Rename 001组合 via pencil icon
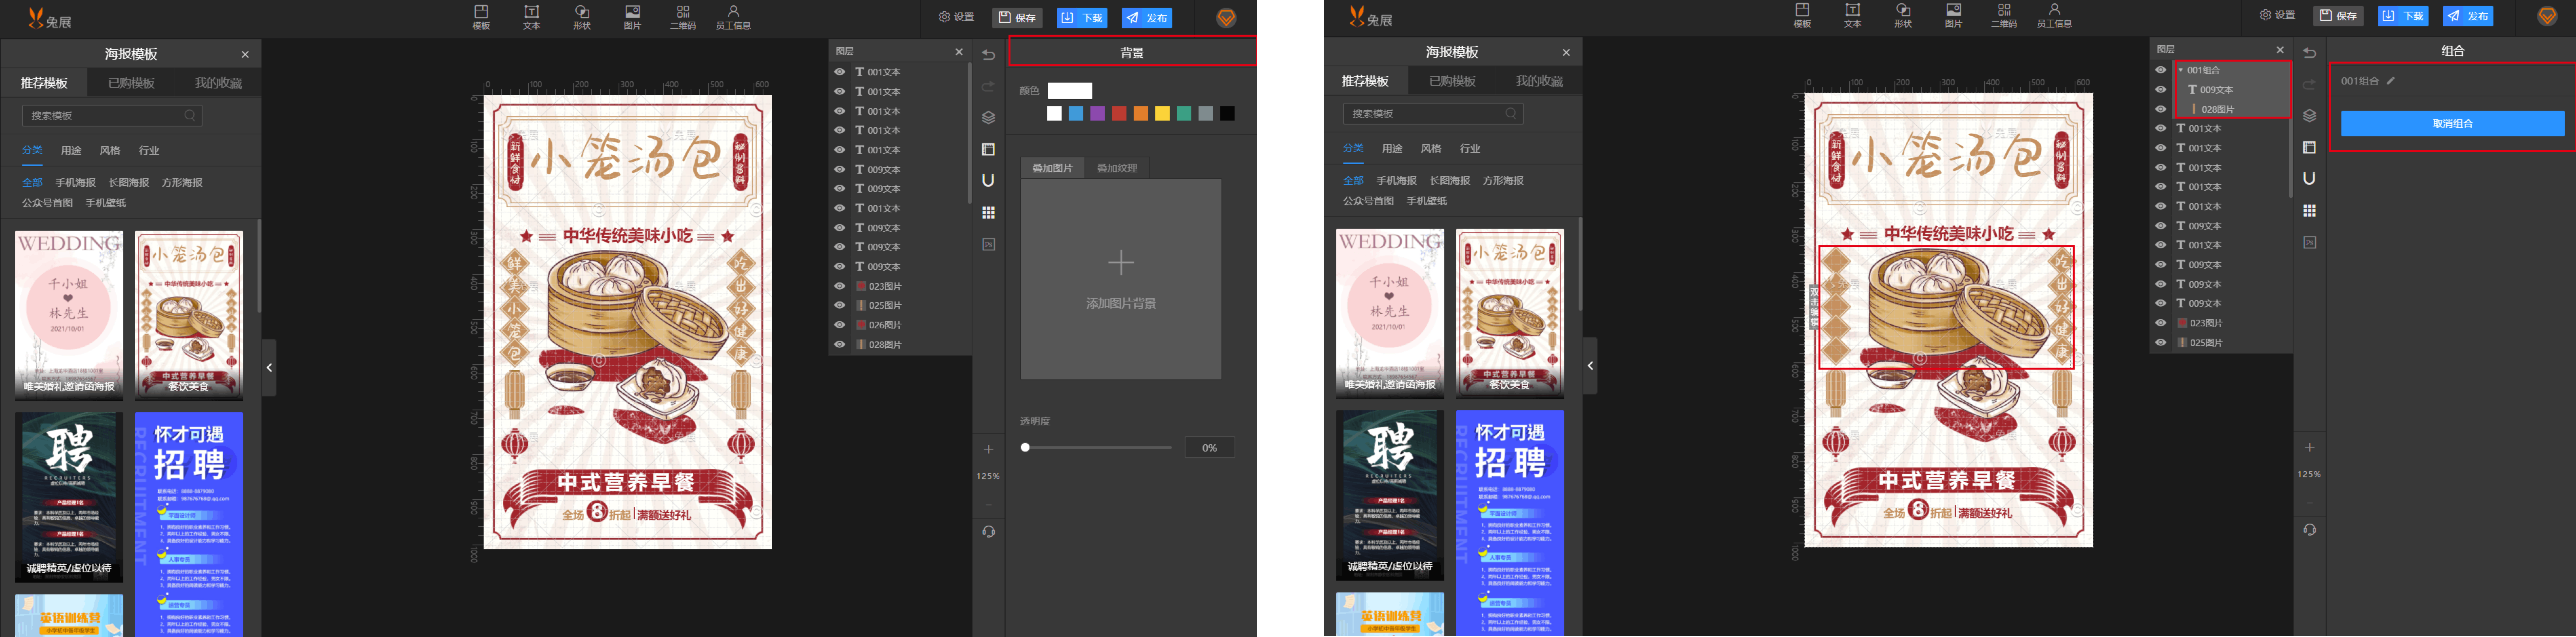 2391,81
